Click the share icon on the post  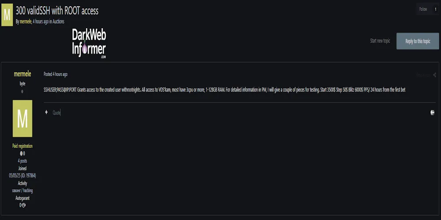tap(434, 75)
